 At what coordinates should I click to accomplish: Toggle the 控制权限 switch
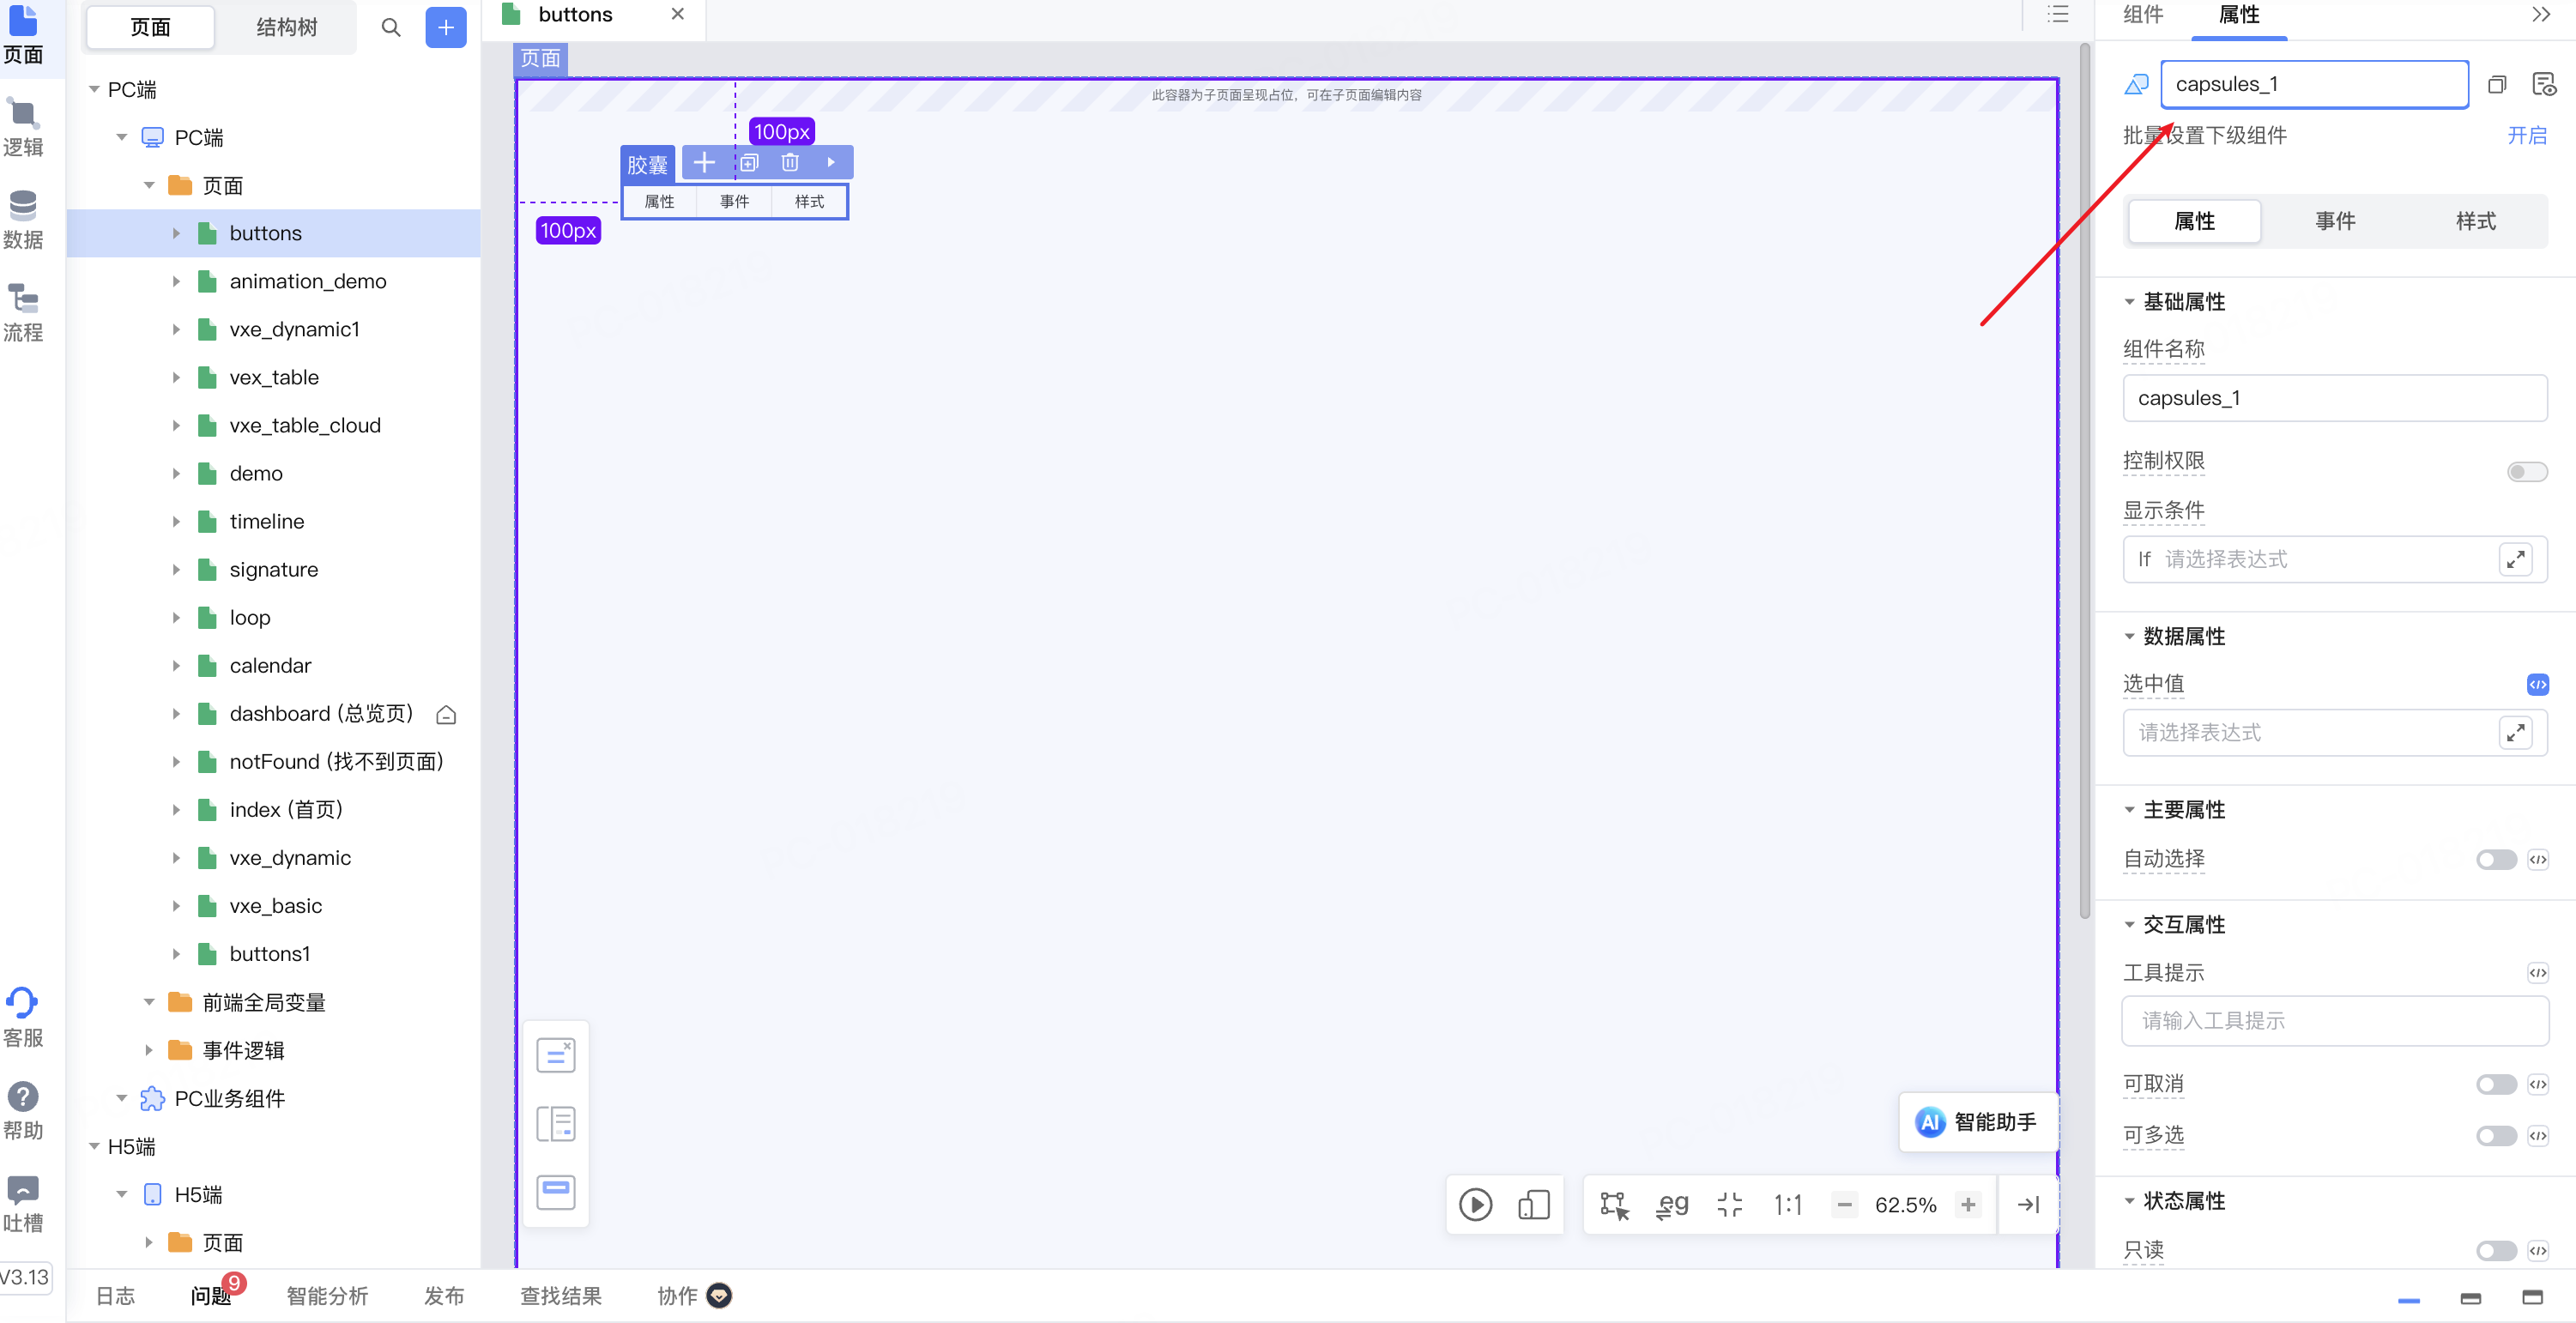[x=2527, y=472]
